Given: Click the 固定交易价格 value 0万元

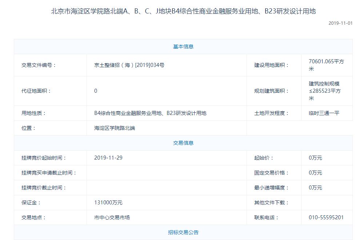Looking at the screenshot, I should click(x=315, y=173).
